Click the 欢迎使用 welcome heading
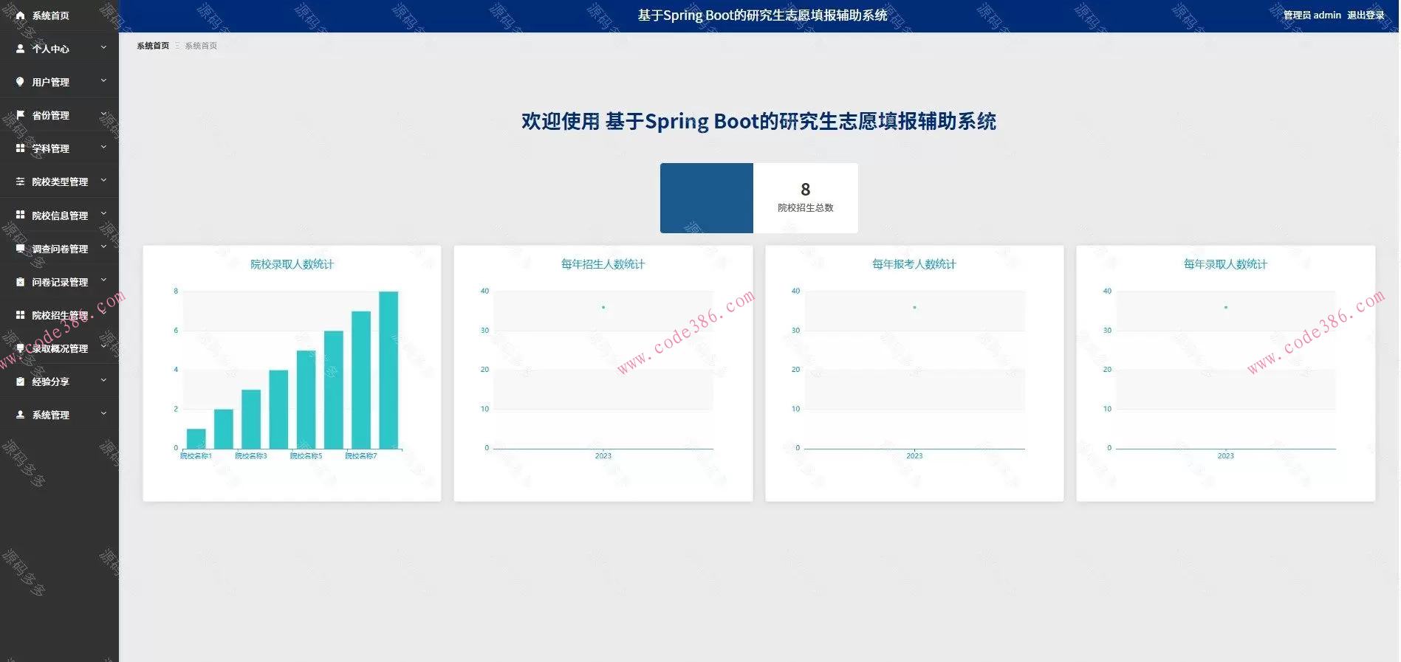This screenshot has height=662, width=1401. pyautogui.click(x=758, y=121)
